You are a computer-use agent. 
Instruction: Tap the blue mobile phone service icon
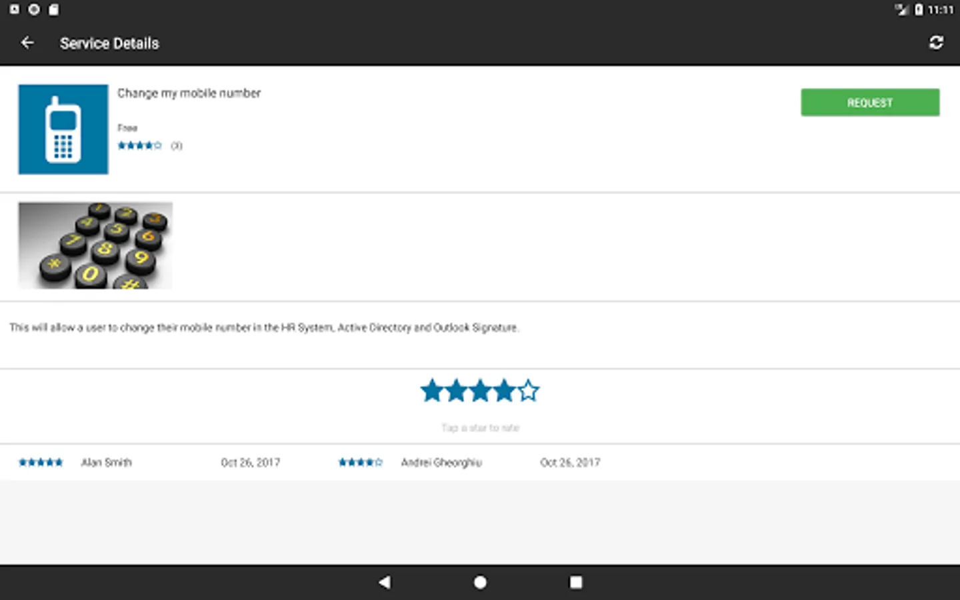(63, 129)
